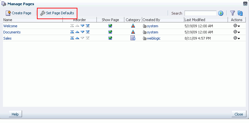Click the Show Page column header
This screenshot has width=249, height=123.
click(110, 20)
